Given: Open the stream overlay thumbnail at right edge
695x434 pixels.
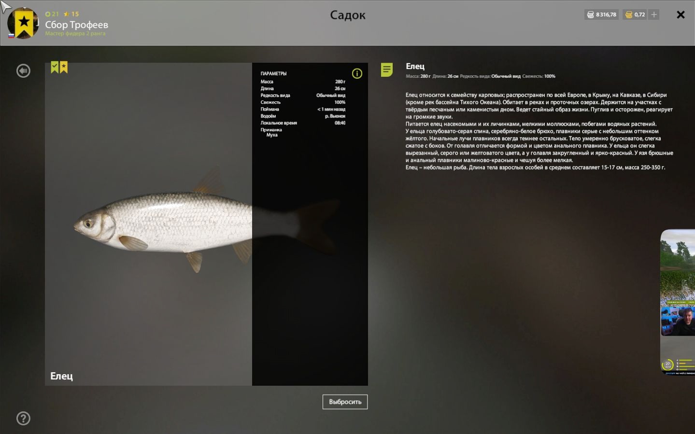Looking at the screenshot, I should click(678, 302).
